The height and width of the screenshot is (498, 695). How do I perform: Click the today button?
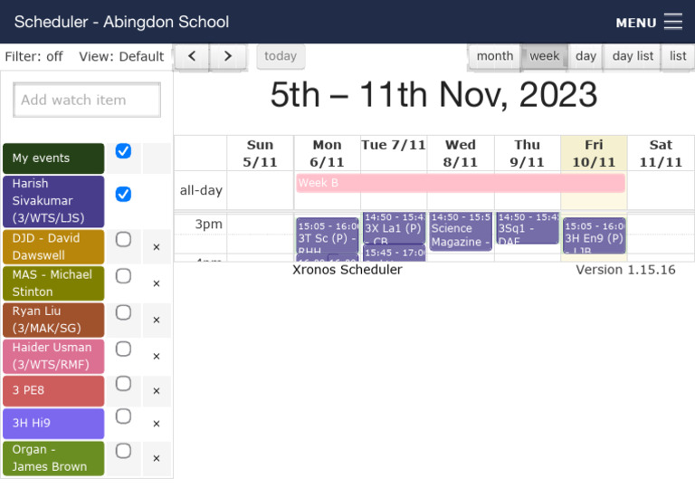click(x=281, y=56)
